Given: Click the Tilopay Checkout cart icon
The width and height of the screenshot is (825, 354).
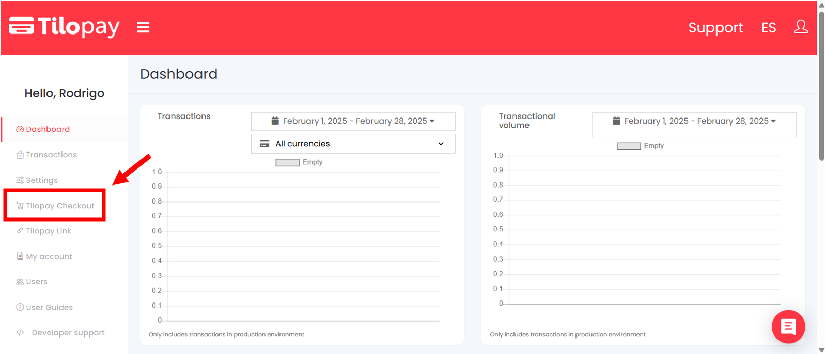Looking at the screenshot, I should (20, 206).
